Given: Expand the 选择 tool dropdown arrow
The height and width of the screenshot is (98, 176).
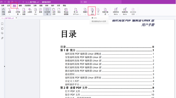Looking at the screenshot, I should pos(9,14).
